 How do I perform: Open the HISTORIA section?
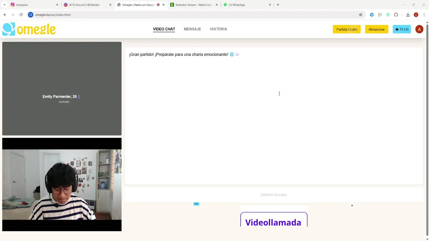pos(219,29)
